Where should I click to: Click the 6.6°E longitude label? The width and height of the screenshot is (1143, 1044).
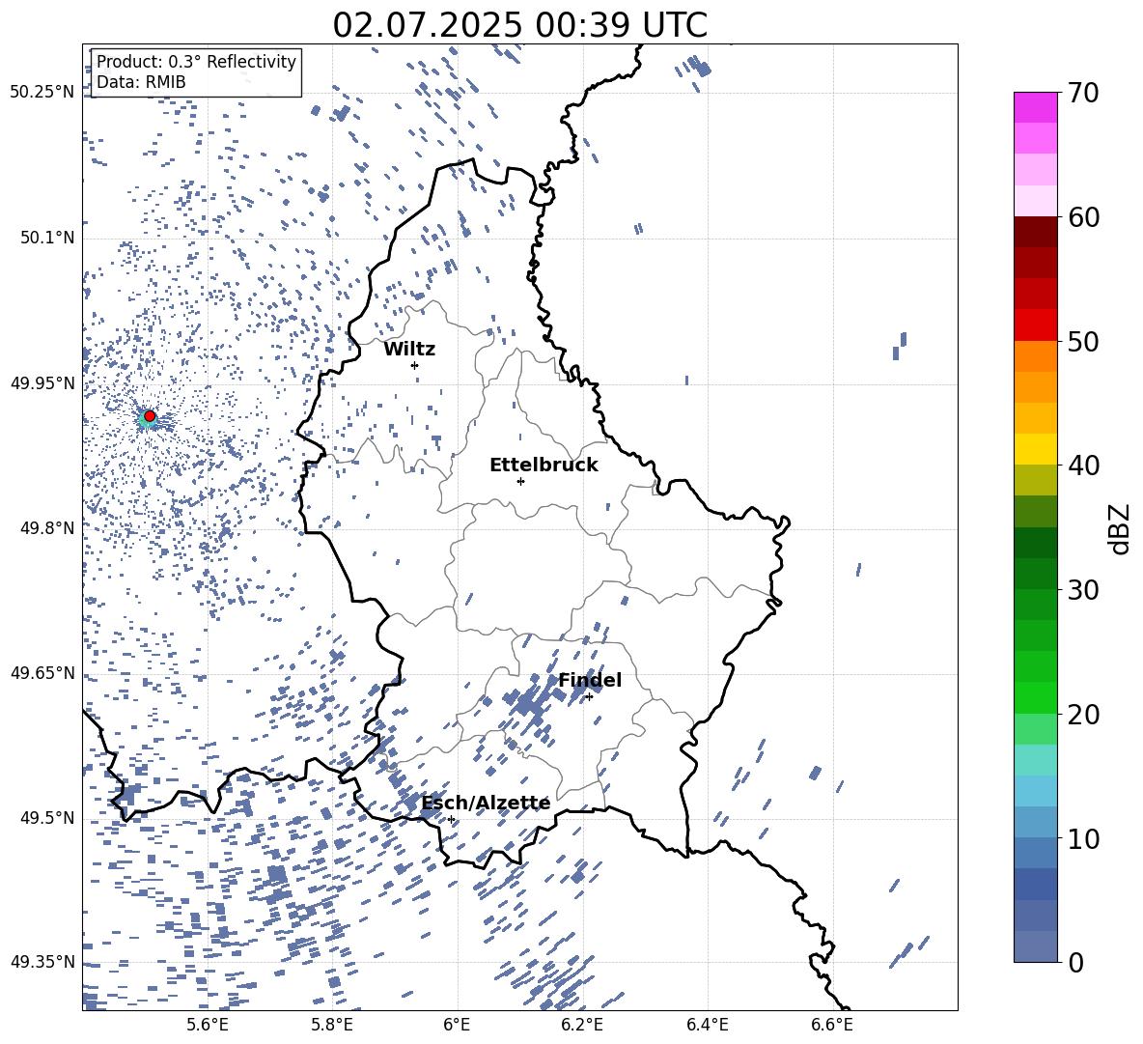832,1025
